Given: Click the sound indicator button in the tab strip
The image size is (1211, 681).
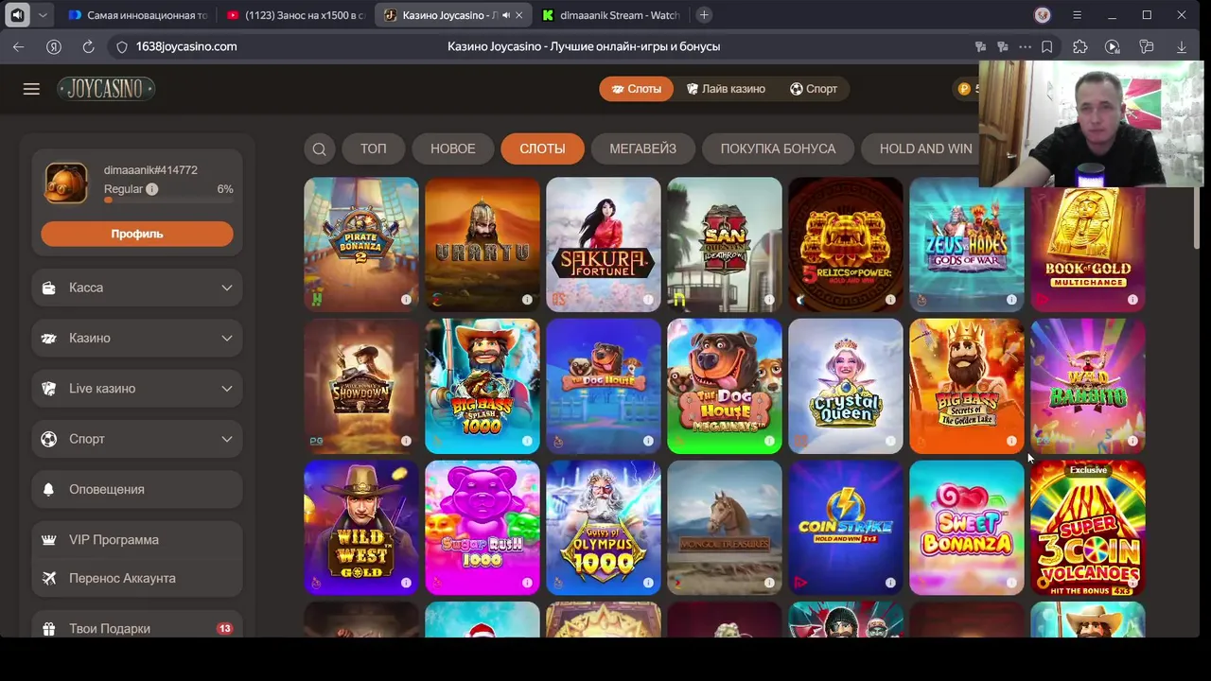Looking at the screenshot, I should click(x=17, y=15).
